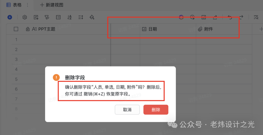Select row number 3
The width and height of the screenshot is (263, 135).
[x=16, y=59]
